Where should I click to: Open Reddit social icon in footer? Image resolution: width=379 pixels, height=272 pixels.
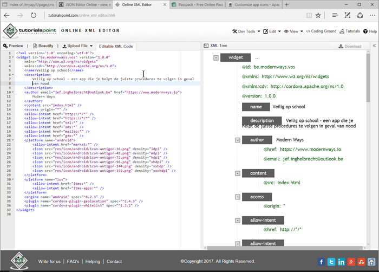pyautogui.click(x=371, y=262)
